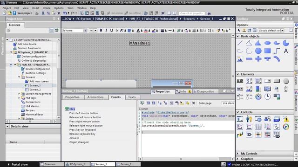
Task: Toggle Bold formatting
Action: point(101,30)
